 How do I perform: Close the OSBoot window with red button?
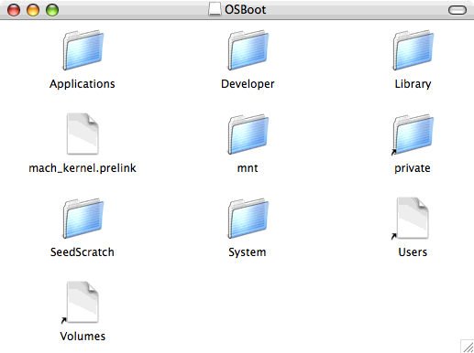click(14, 10)
